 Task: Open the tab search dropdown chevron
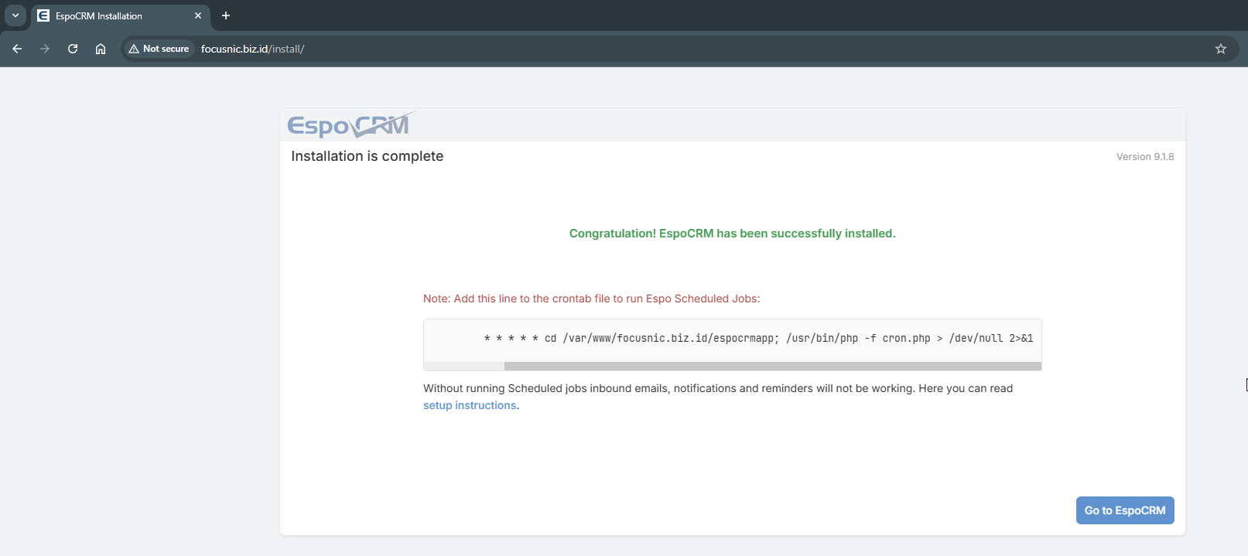coord(15,15)
